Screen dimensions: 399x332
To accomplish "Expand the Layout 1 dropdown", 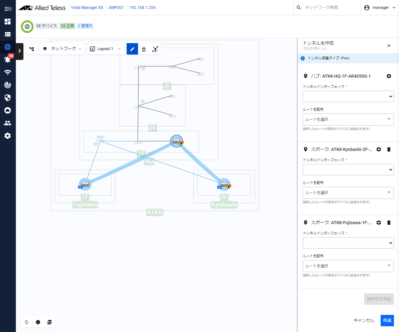I will [105, 49].
